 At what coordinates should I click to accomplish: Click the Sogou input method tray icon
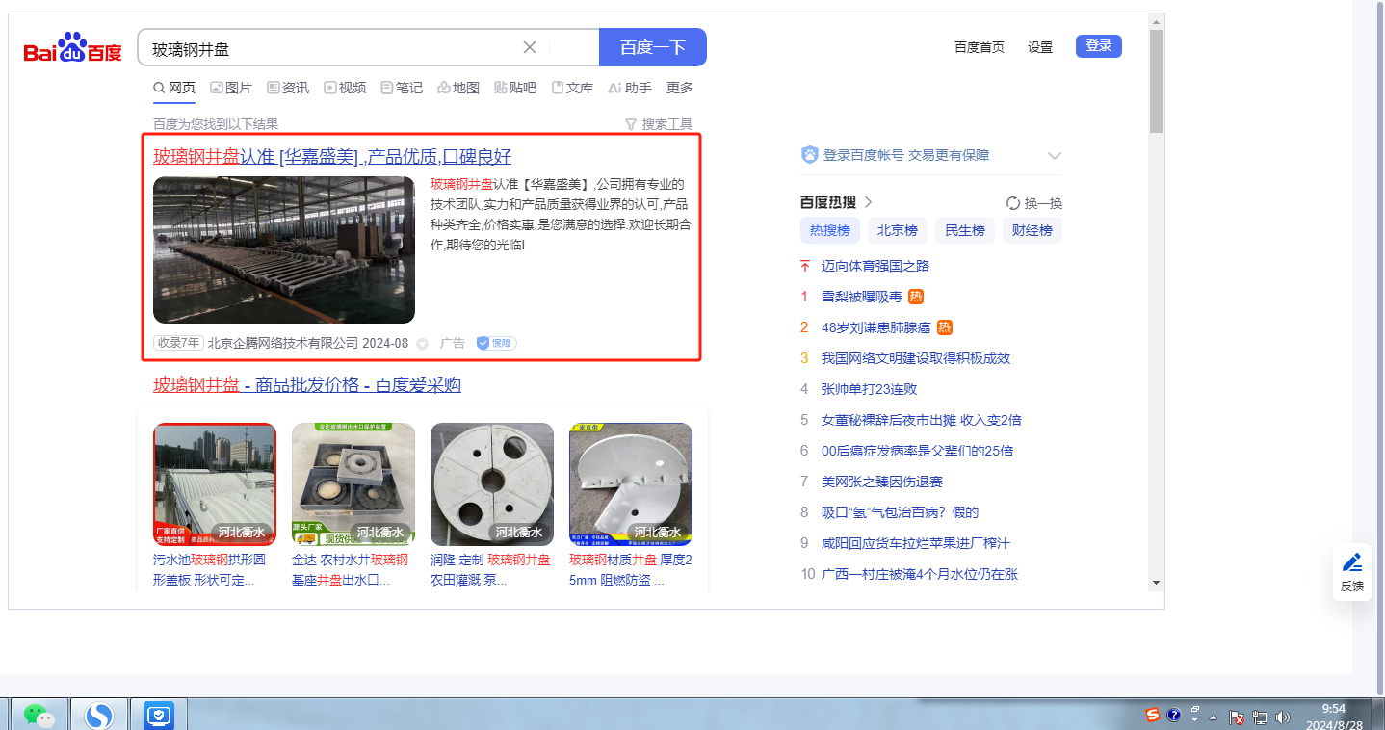[1153, 715]
